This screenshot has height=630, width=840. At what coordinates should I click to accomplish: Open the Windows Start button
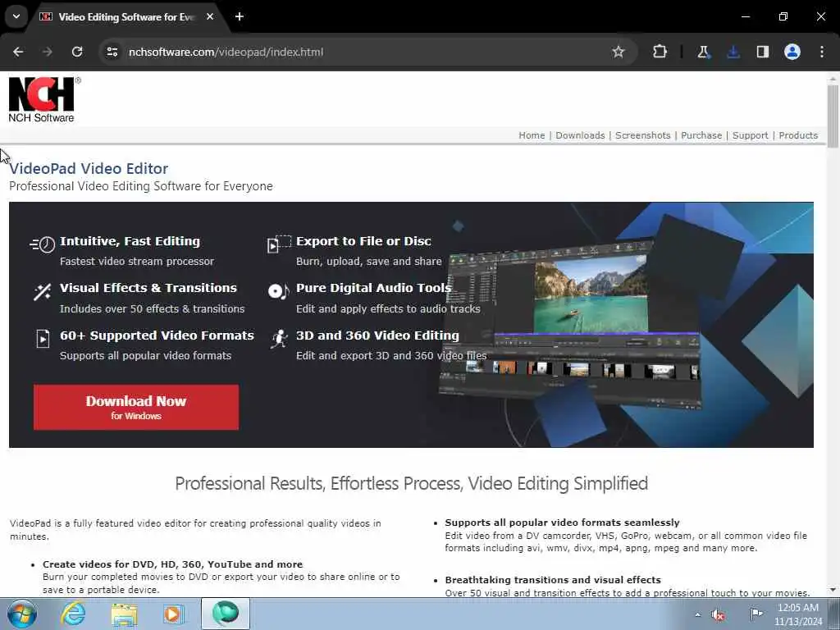coord(21,614)
